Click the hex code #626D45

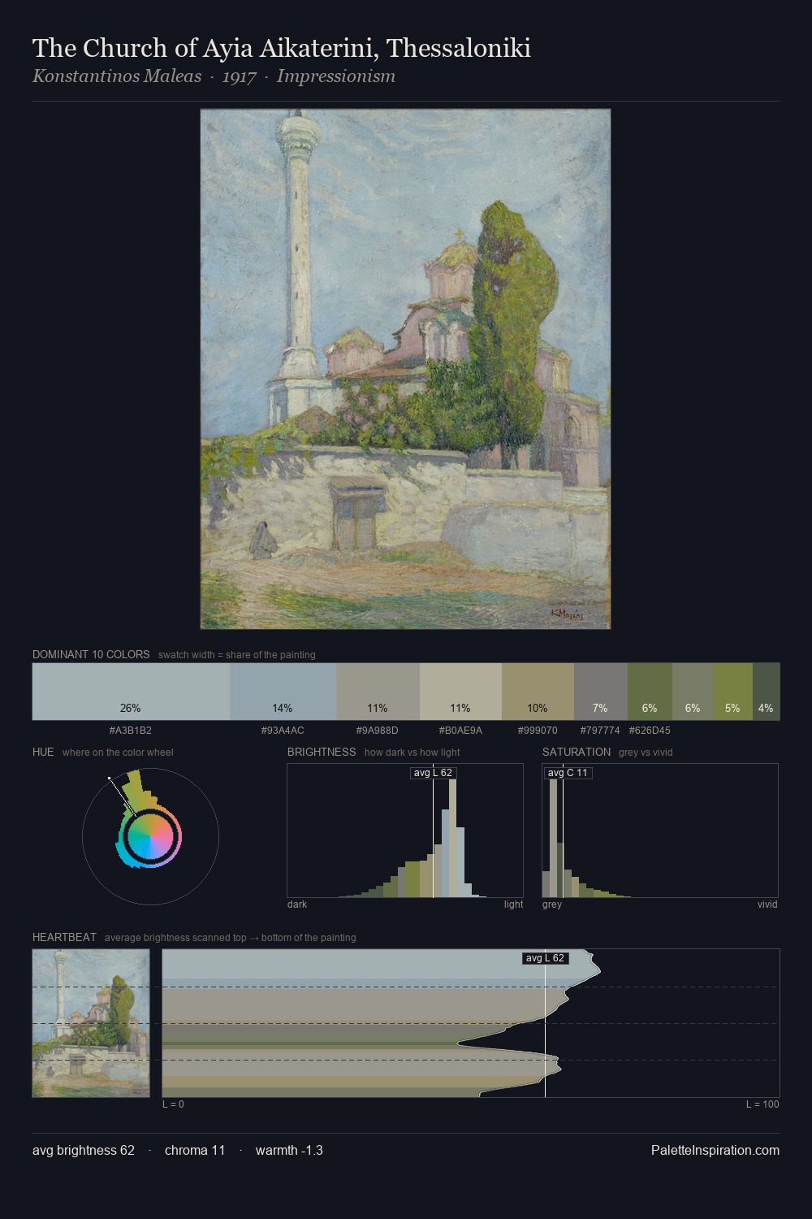pos(650,730)
